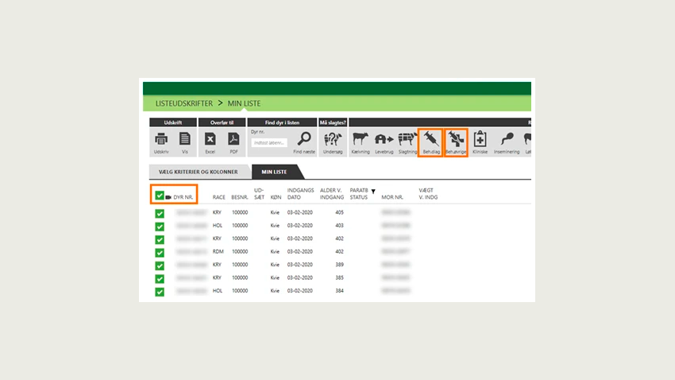Click the Inseminering icon

pyautogui.click(x=507, y=139)
